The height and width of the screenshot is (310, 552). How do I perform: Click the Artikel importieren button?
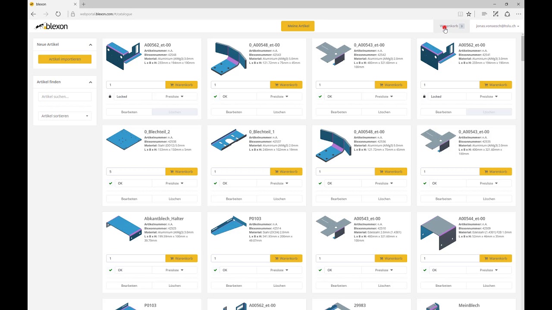pos(65,59)
